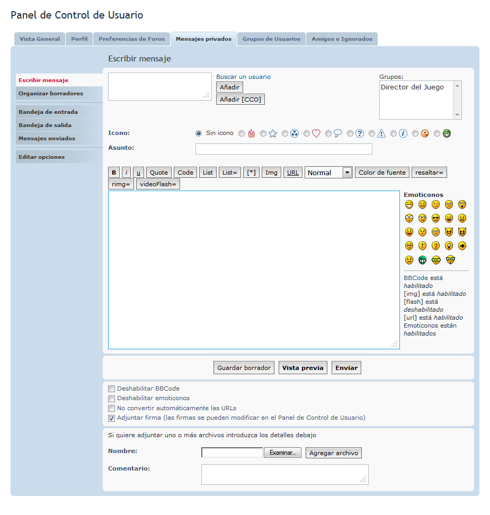
Task: Insert the exclamation mark emoticon
Action: pos(422,246)
